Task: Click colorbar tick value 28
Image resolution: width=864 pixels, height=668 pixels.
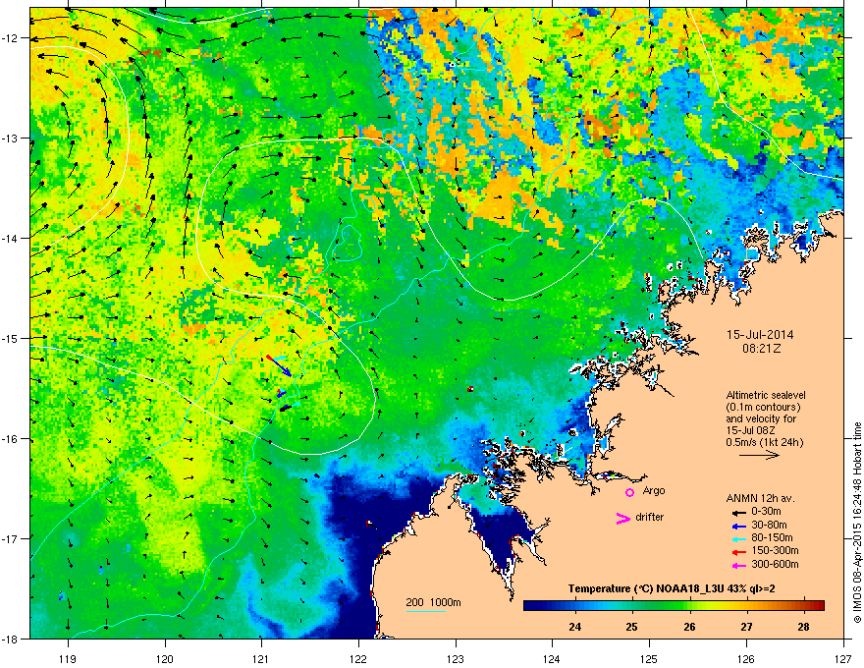Action: pyautogui.click(x=803, y=627)
